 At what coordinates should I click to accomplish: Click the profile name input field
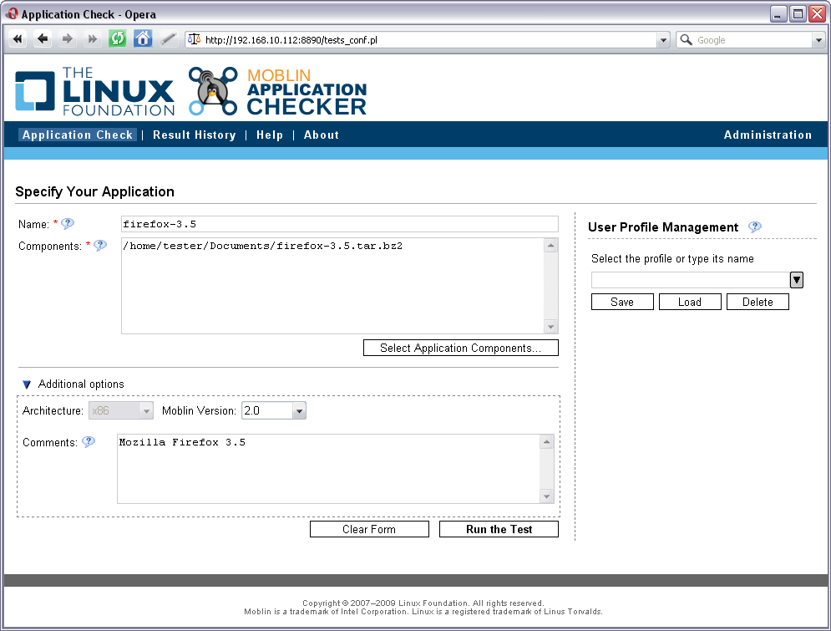pos(691,280)
